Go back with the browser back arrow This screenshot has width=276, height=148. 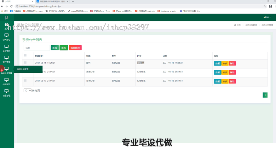(2, 6)
